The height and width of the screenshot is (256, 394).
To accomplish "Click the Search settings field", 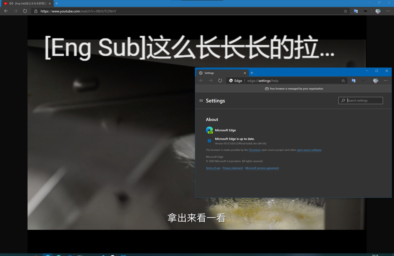I will 360,100.
